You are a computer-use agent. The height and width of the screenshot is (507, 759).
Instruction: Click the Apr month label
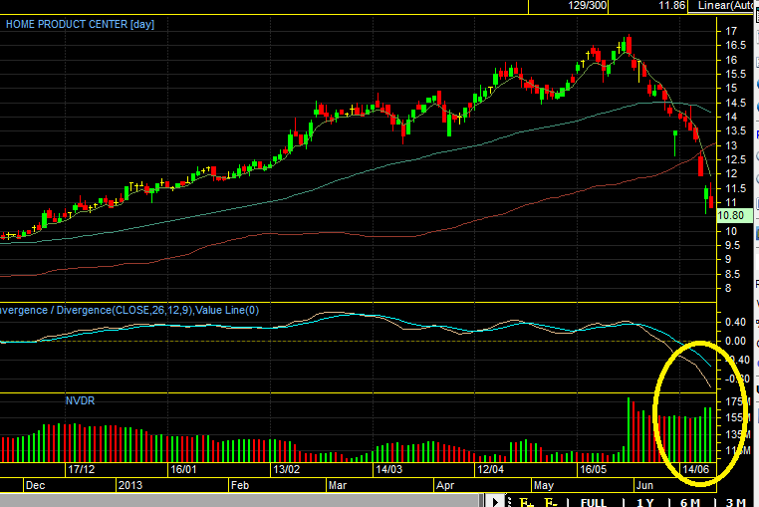tap(445, 485)
